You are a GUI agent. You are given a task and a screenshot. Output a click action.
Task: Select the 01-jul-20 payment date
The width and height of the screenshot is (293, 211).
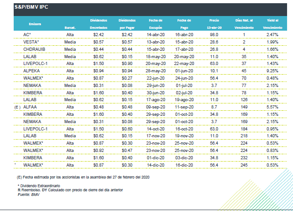click(184, 86)
